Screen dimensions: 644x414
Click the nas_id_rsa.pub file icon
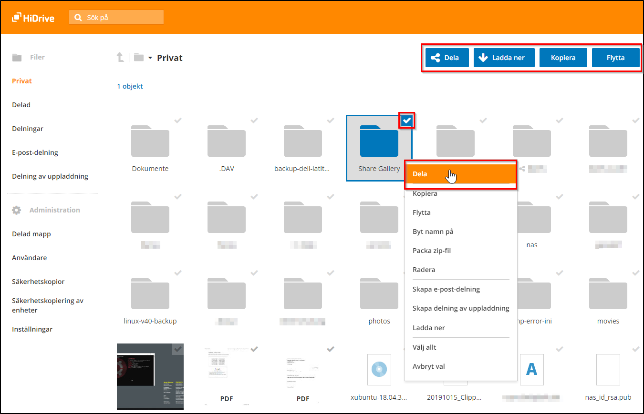tap(608, 369)
